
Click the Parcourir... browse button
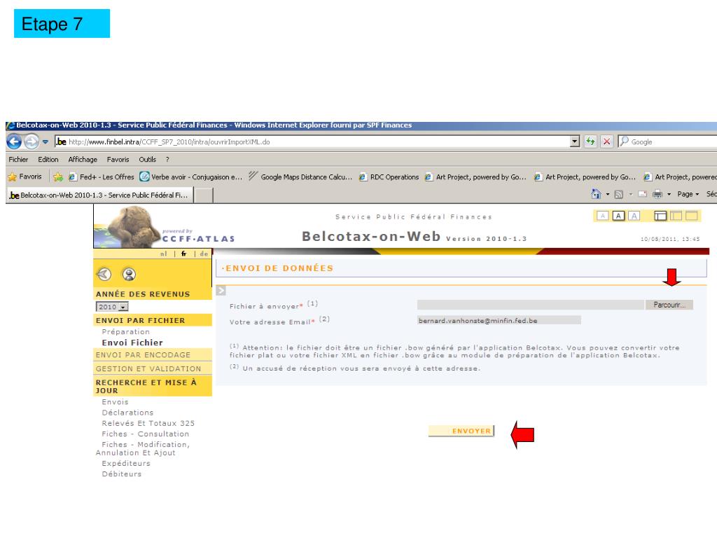(669, 305)
